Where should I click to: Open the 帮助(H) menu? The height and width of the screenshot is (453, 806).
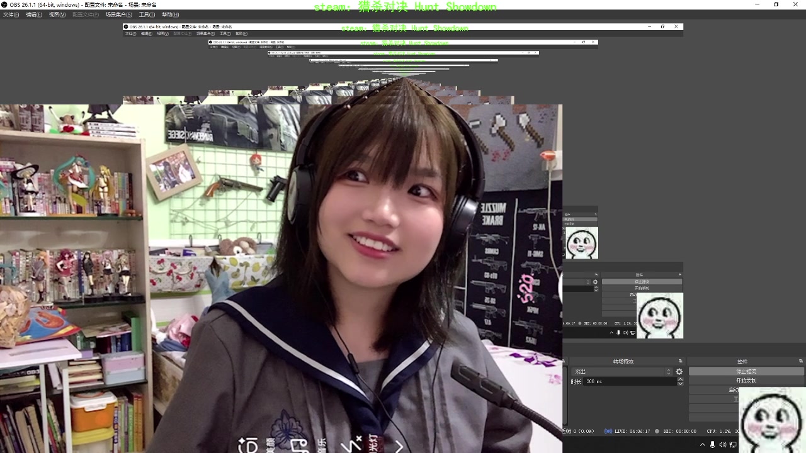click(x=170, y=14)
